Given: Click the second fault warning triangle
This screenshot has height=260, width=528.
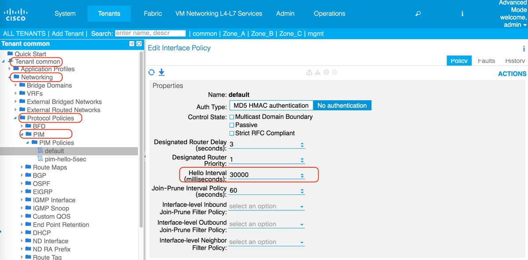Looking at the screenshot, I should [317, 73].
